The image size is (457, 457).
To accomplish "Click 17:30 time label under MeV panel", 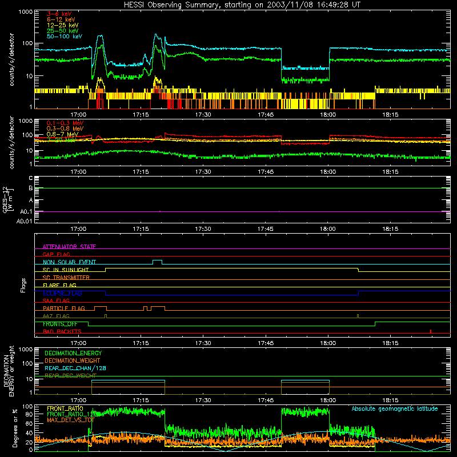I will click(x=203, y=172).
